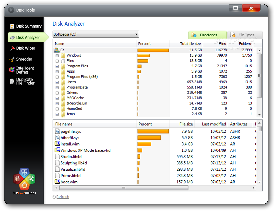Click the 41.5 GB total size value
Viewport: 275px width, 211px height.
tap(195, 50)
